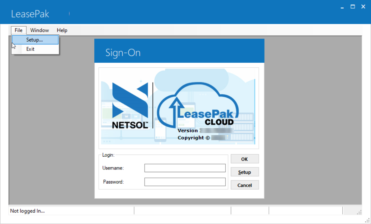
Task: Click the 'Not logged In...' status text
Action: click(x=27, y=211)
